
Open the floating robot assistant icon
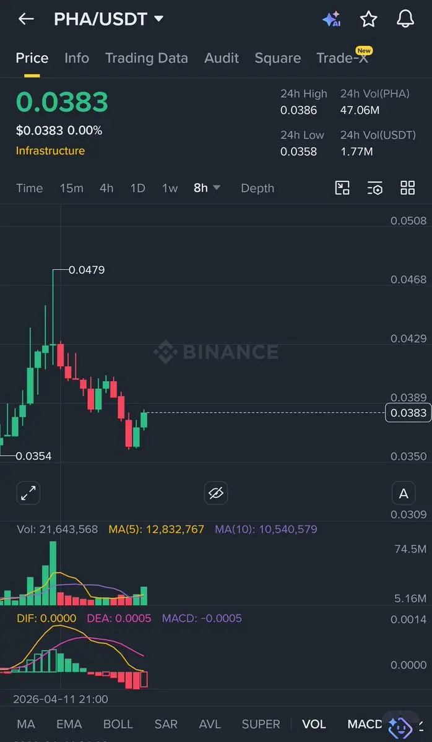click(x=400, y=727)
